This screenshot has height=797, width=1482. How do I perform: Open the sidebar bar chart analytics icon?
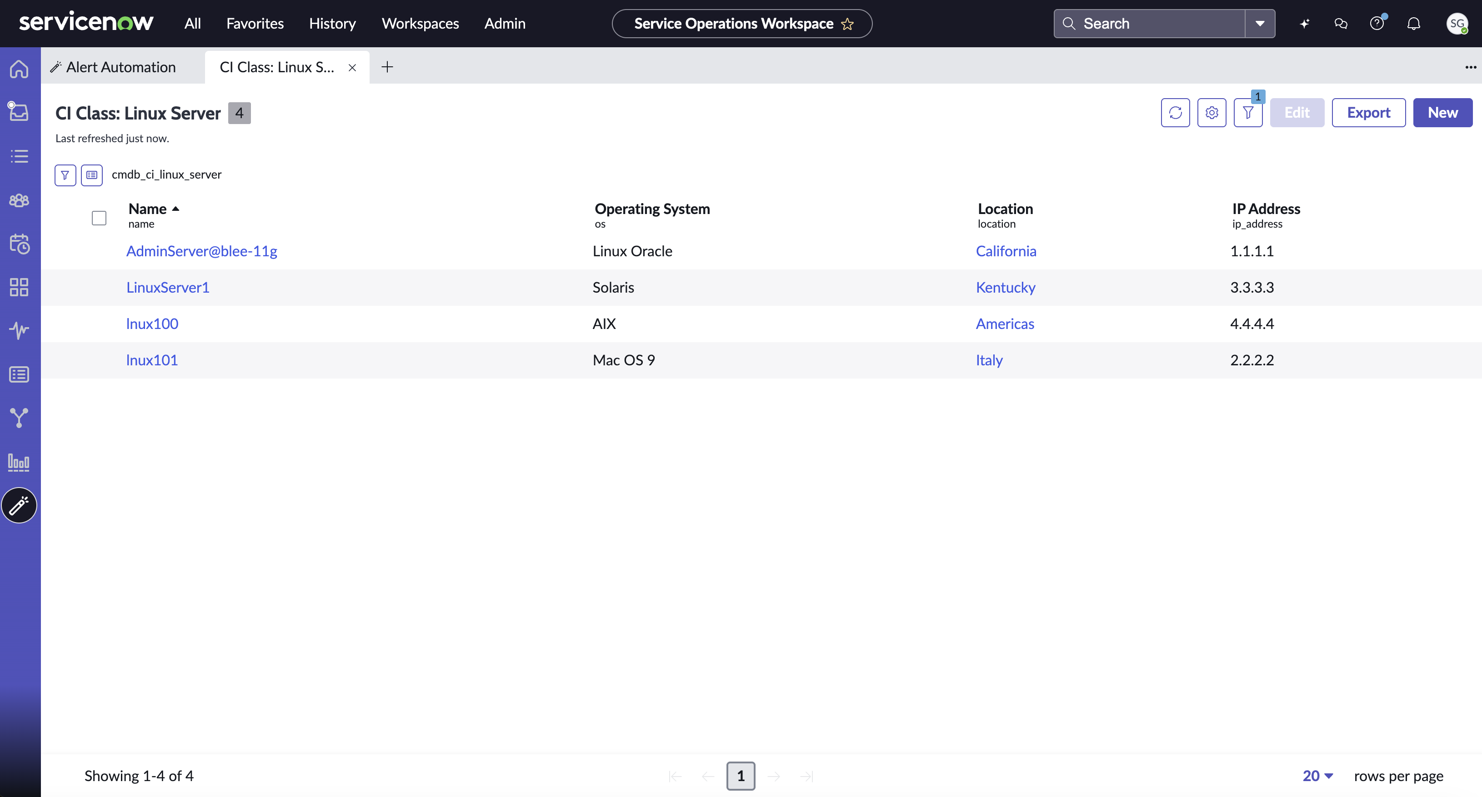tap(19, 462)
